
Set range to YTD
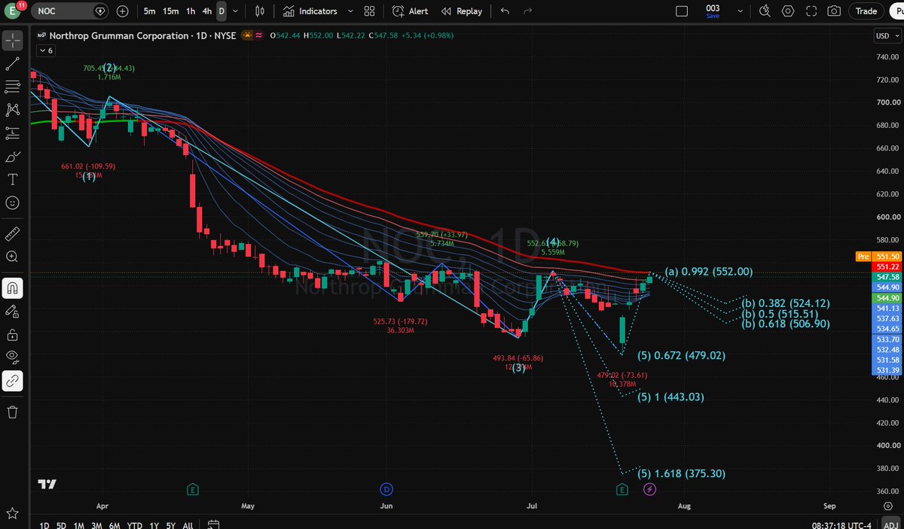click(x=135, y=524)
